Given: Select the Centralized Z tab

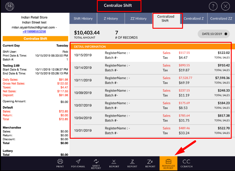Looking at the screenshot, I should [x=194, y=19].
